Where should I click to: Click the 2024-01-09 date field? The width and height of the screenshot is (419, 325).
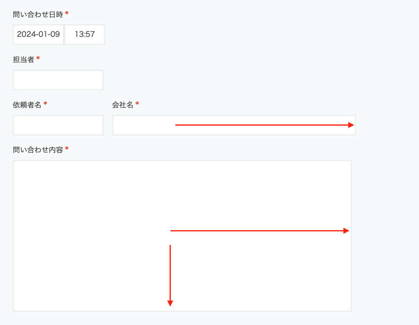click(39, 35)
